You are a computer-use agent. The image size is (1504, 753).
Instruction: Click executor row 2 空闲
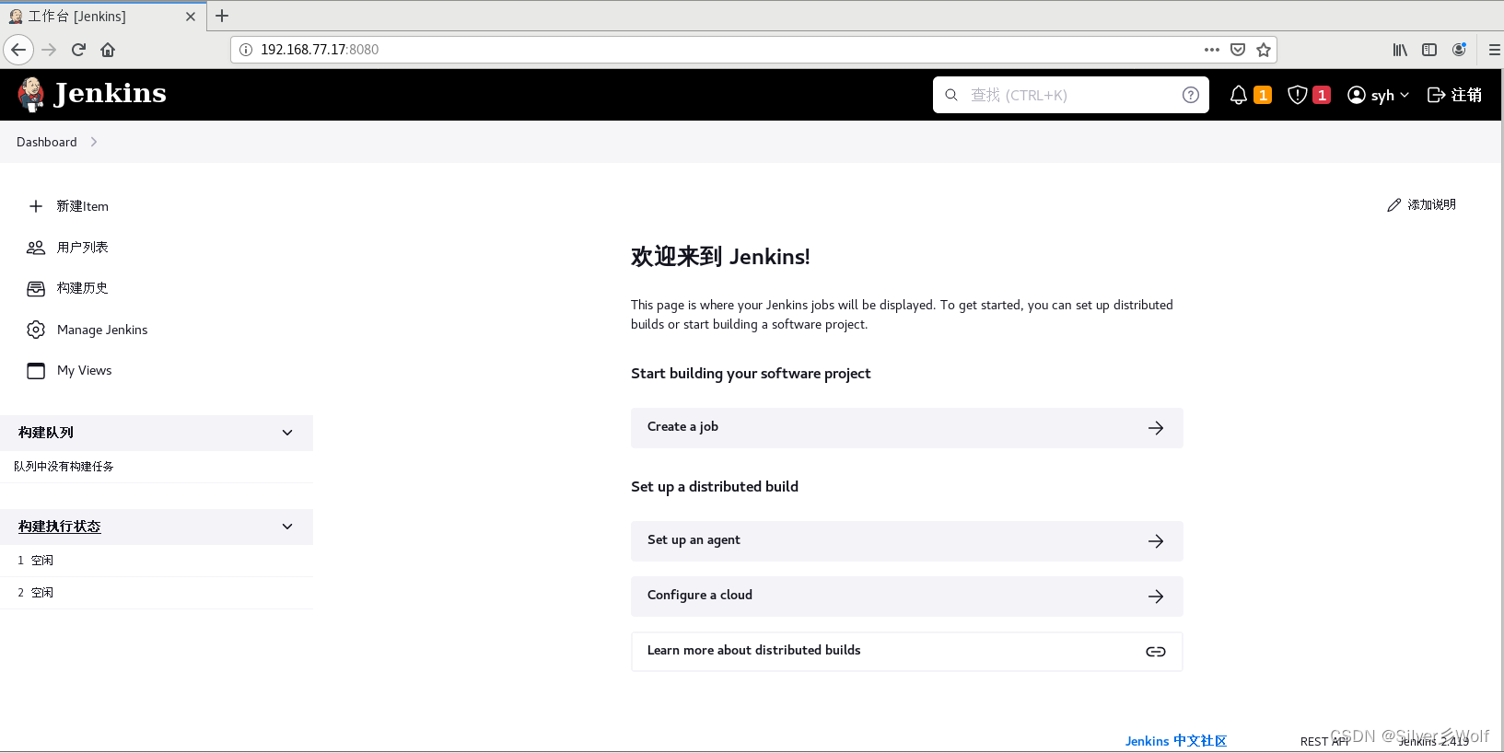coord(157,593)
